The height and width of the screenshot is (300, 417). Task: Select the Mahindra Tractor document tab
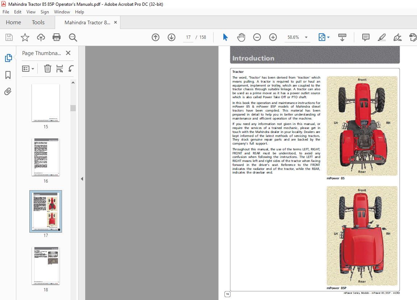click(87, 22)
